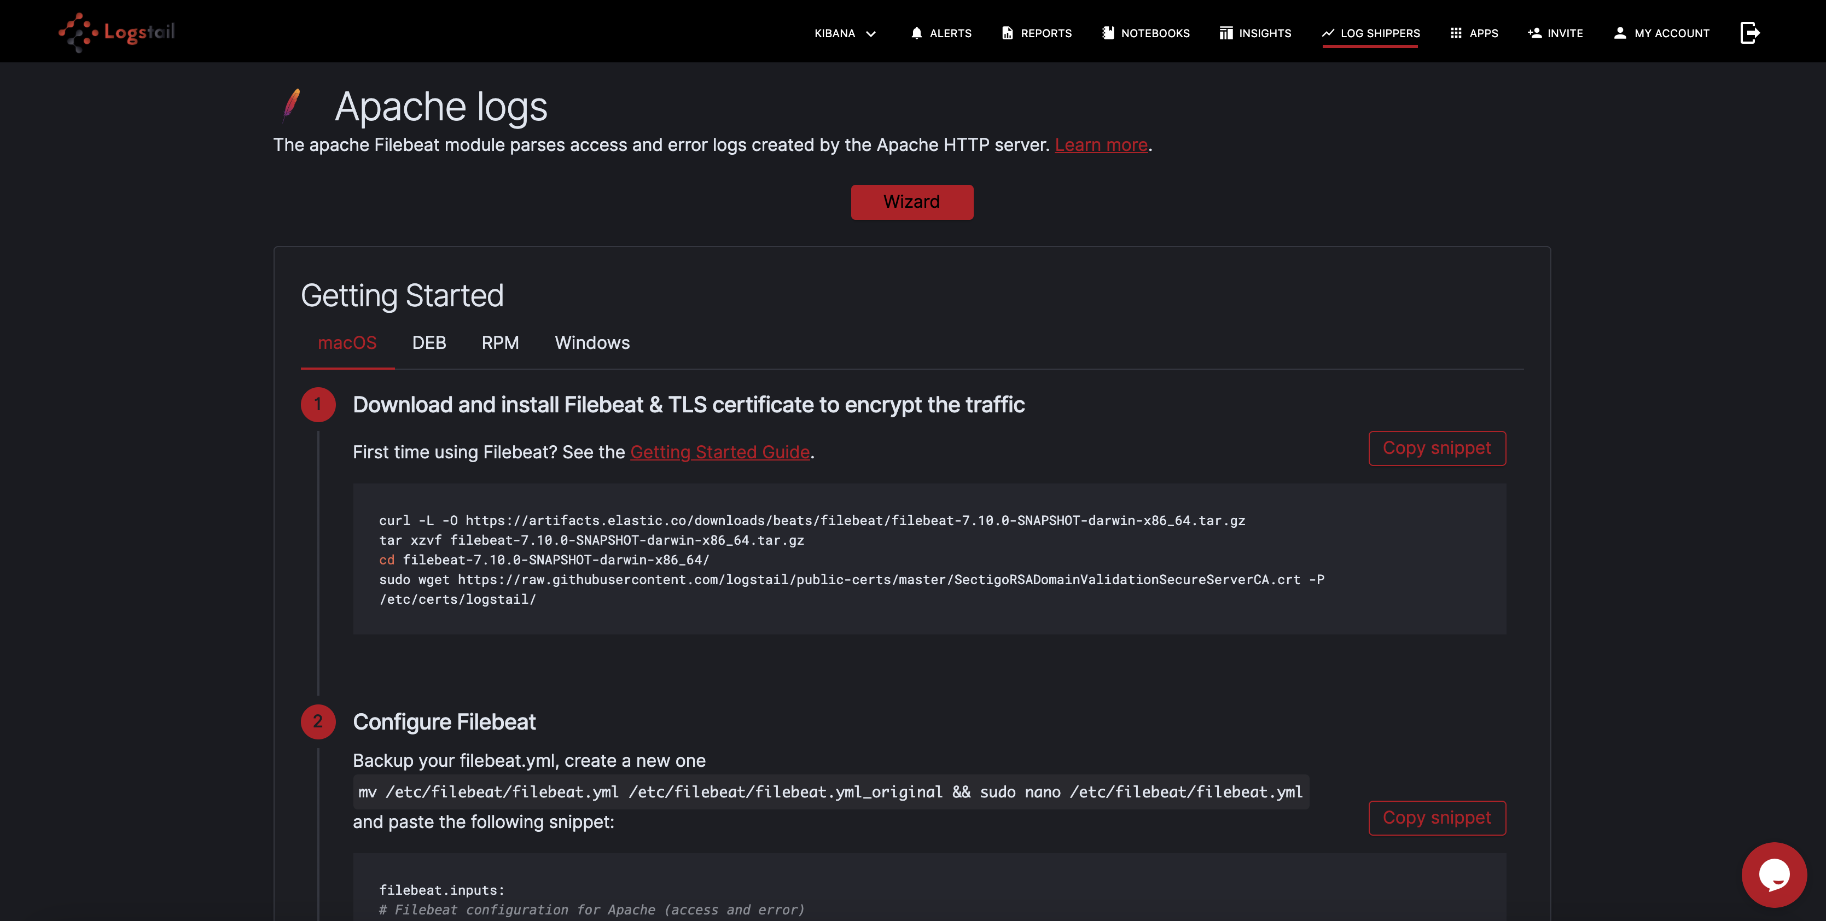Open the Apps grid icon

pos(1456,33)
